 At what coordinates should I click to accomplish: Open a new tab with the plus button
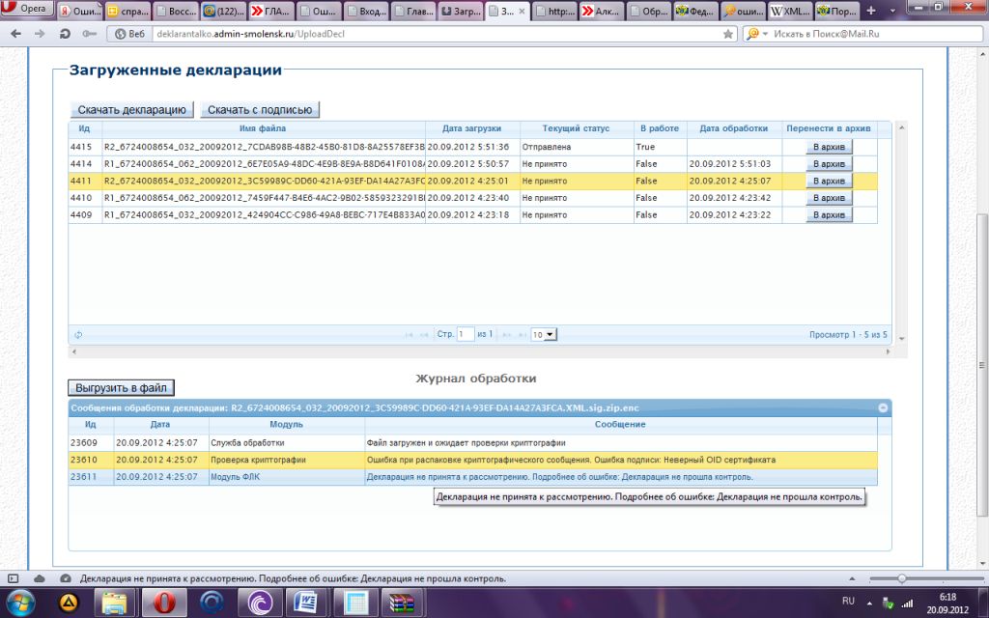click(x=873, y=11)
